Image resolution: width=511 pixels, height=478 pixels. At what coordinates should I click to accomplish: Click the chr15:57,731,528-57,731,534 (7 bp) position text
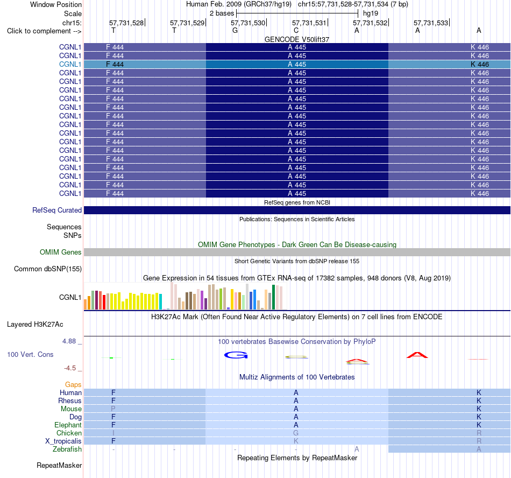click(x=353, y=4)
